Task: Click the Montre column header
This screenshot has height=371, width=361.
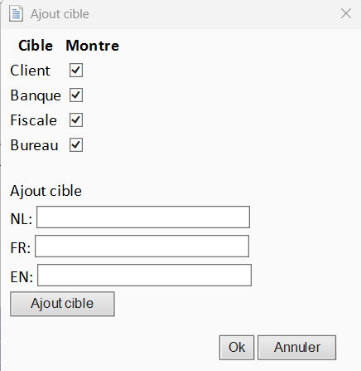Action: coord(93,46)
